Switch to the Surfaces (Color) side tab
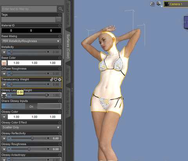Screen dimensions: 188x161 coord(68,46)
